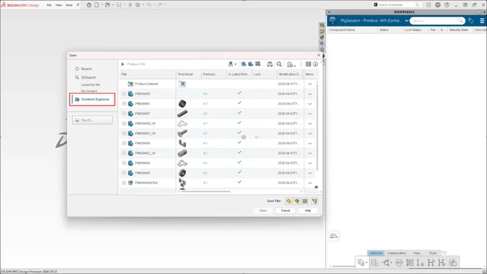This screenshot has width=487, height=274.
Task: Open the structure view dropdown in the dialog toolbar
Action: pos(232,65)
